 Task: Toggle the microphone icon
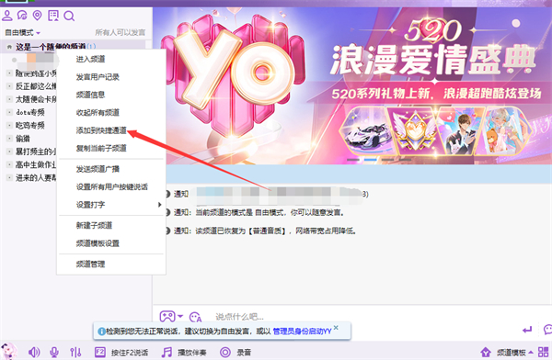pyautogui.click(x=54, y=352)
